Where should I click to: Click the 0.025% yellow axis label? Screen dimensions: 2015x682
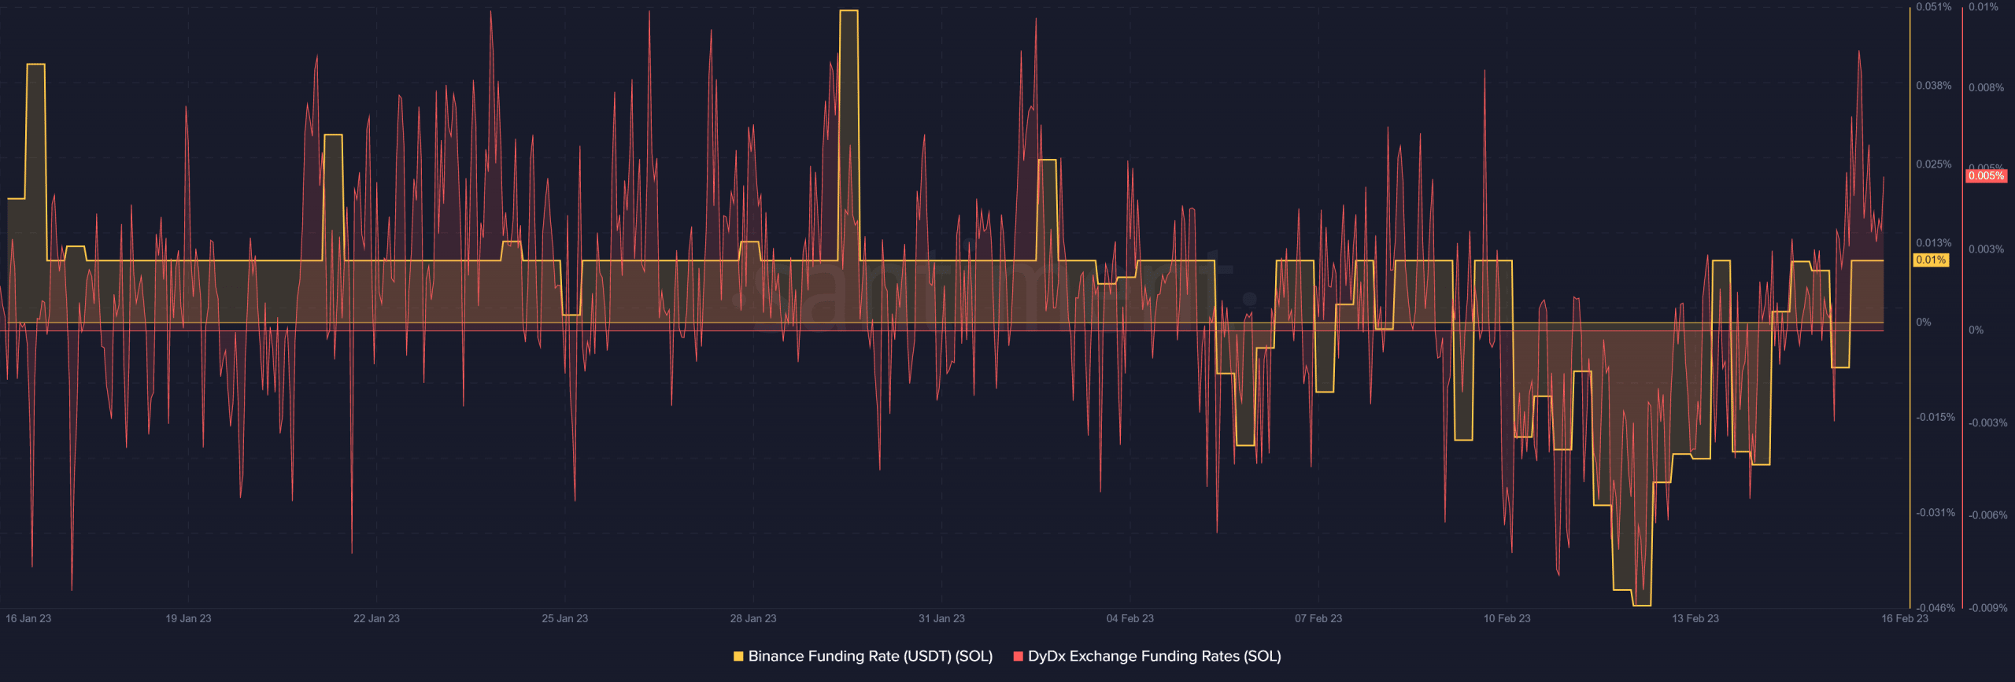tap(1933, 164)
